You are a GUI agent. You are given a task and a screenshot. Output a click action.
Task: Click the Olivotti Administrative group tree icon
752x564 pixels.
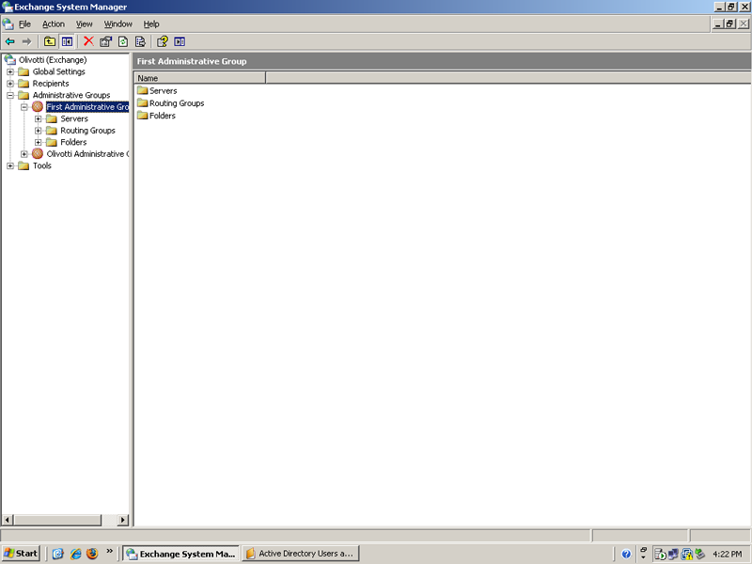click(x=38, y=153)
